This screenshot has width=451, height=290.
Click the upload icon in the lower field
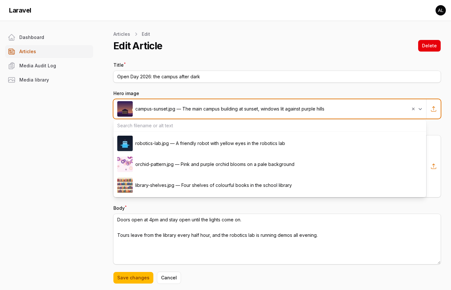coord(434,166)
